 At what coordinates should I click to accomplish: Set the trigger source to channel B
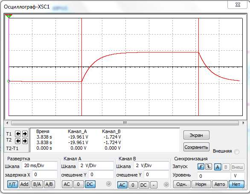click(x=226, y=167)
